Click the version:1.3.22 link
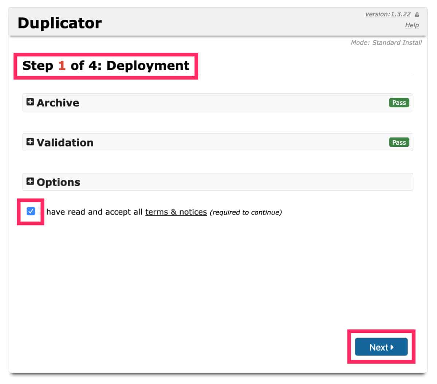 387,14
